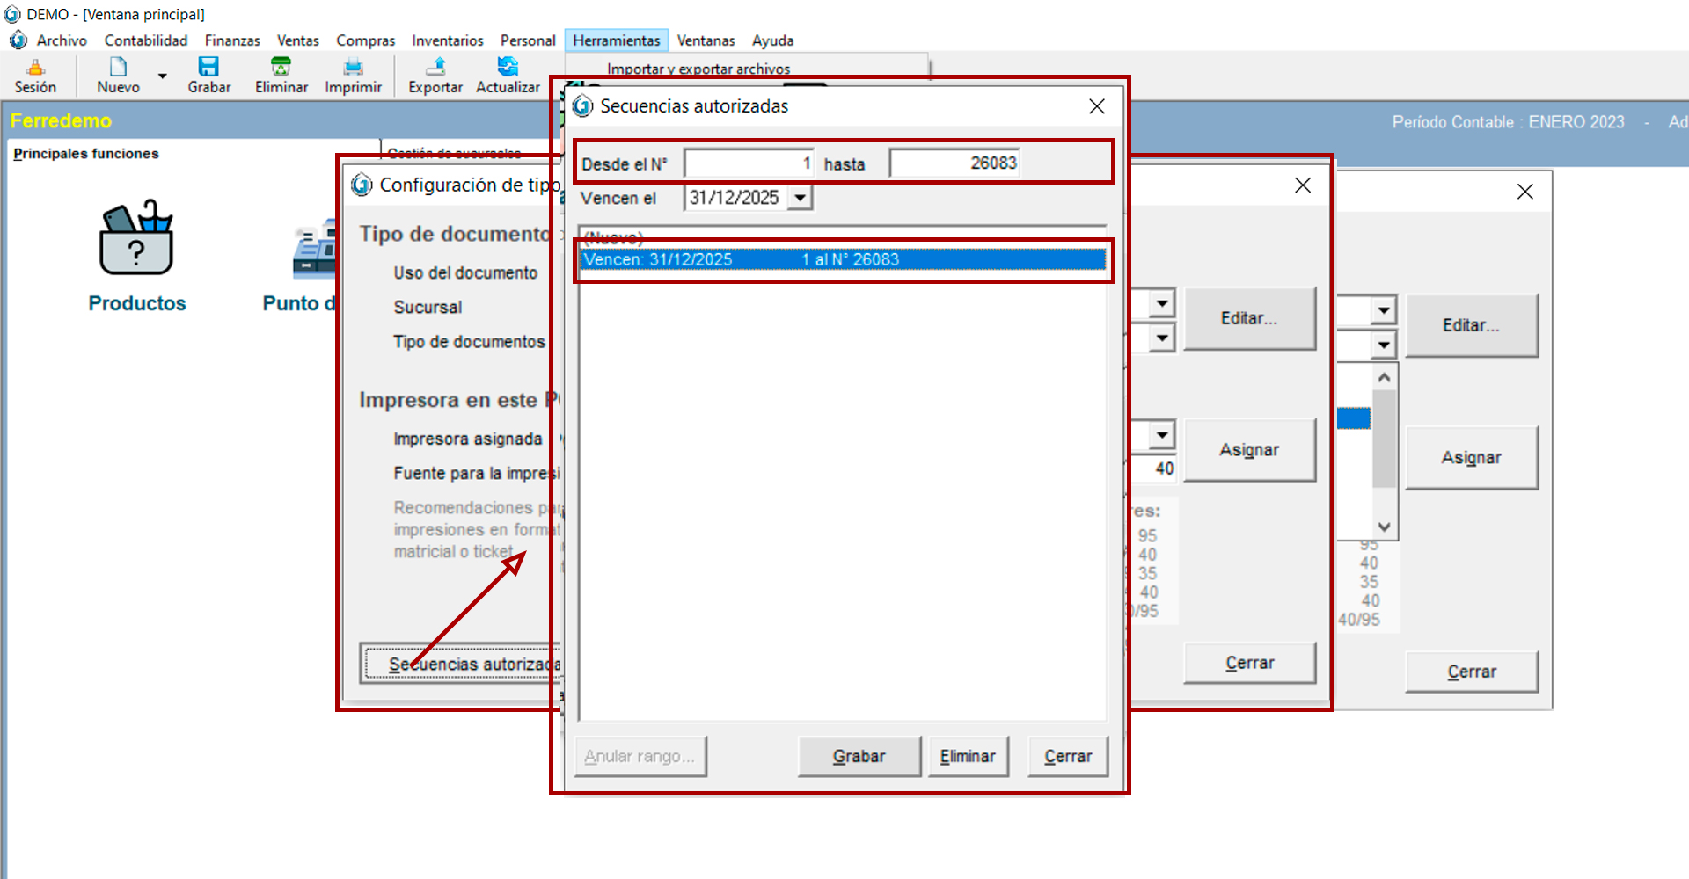Screen dimensions: 1689x879
Task: Click the Desde el N° input field
Action: [749, 163]
